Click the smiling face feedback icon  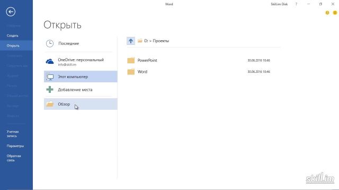[327, 13]
